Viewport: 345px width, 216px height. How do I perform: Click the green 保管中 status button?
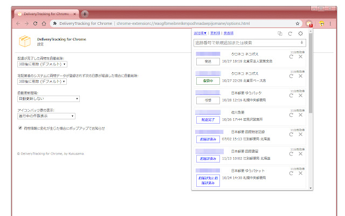(x=208, y=81)
